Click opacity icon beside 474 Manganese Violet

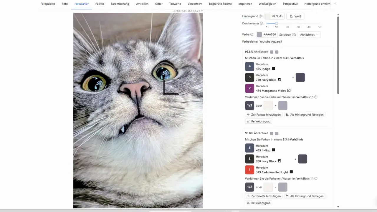[x=289, y=91]
